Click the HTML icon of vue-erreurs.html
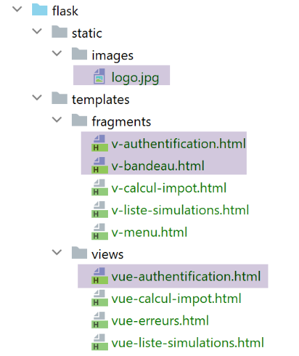The width and height of the screenshot is (299, 356). tap(100, 320)
